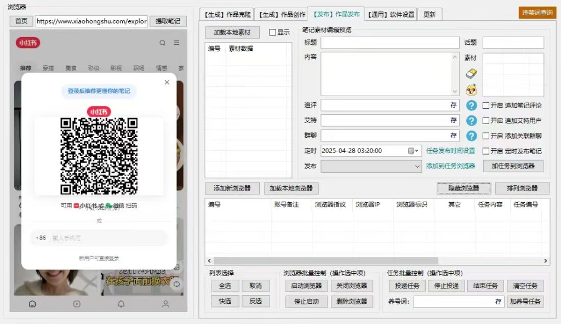Open help for the 群聊 field
The width and height of the screenshot is (561, 324).
[x=471, y=136]
